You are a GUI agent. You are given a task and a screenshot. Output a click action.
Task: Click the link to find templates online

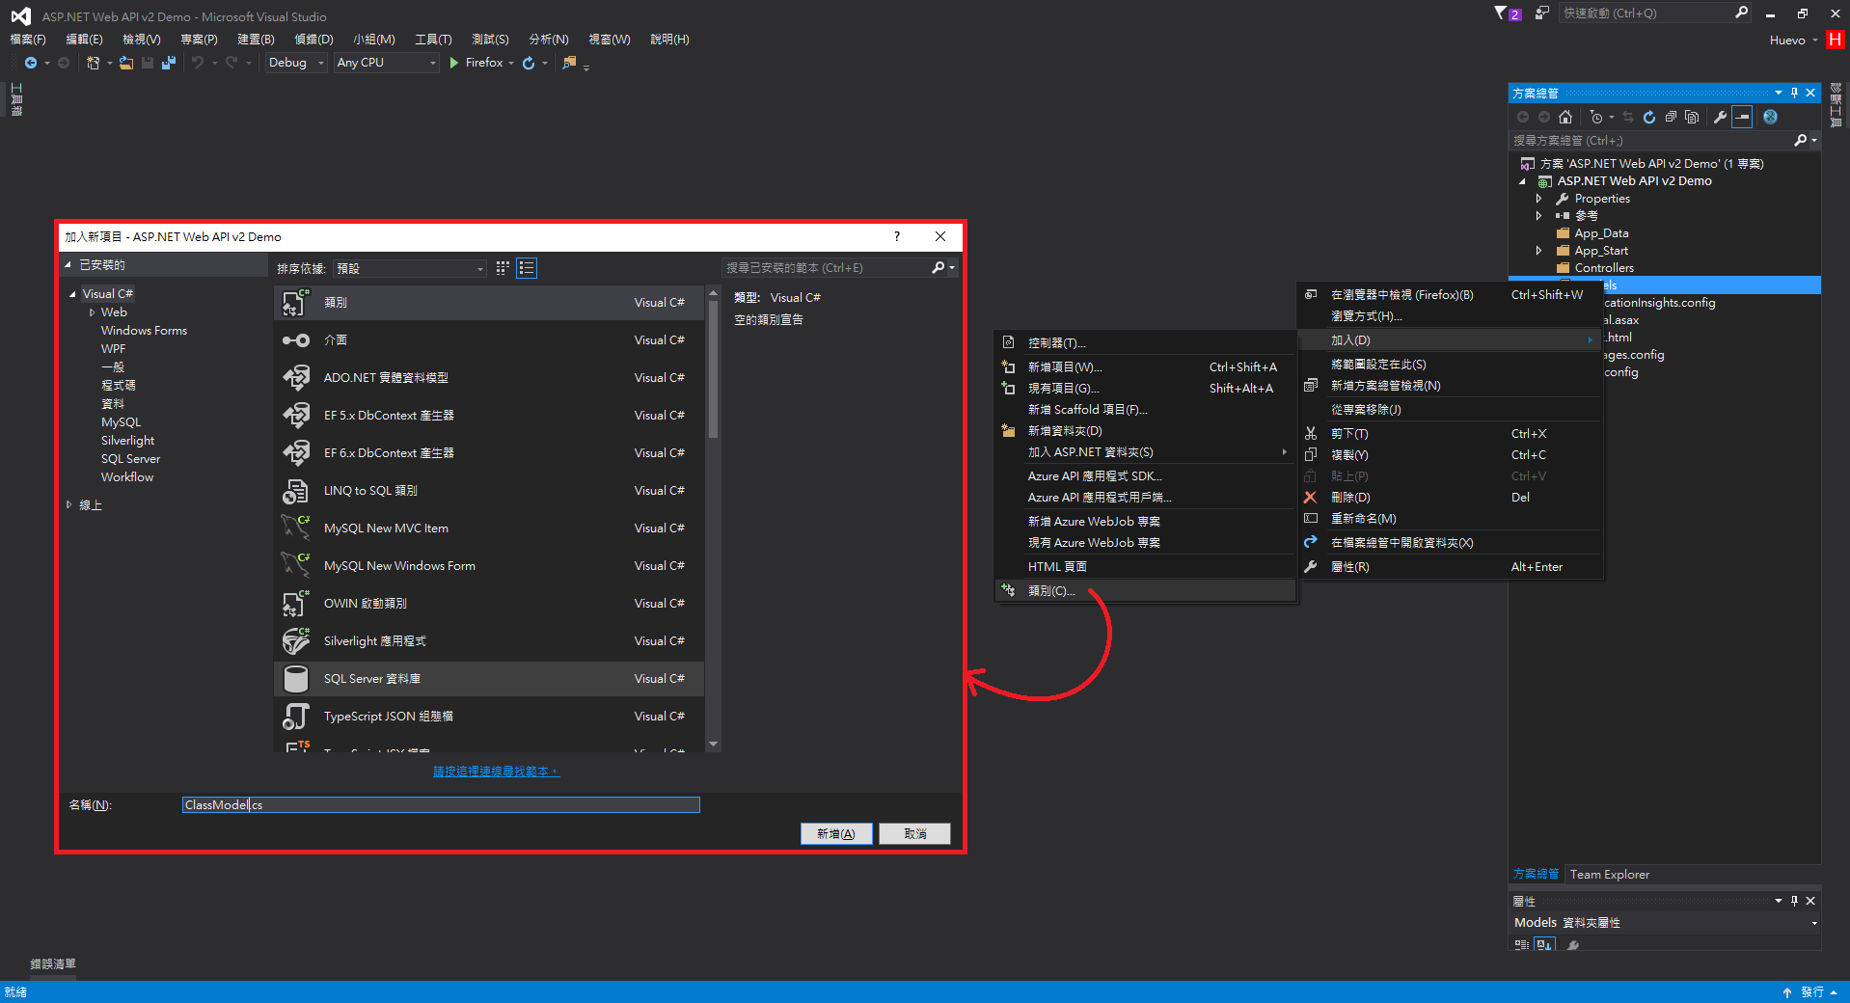pos(496,771)
